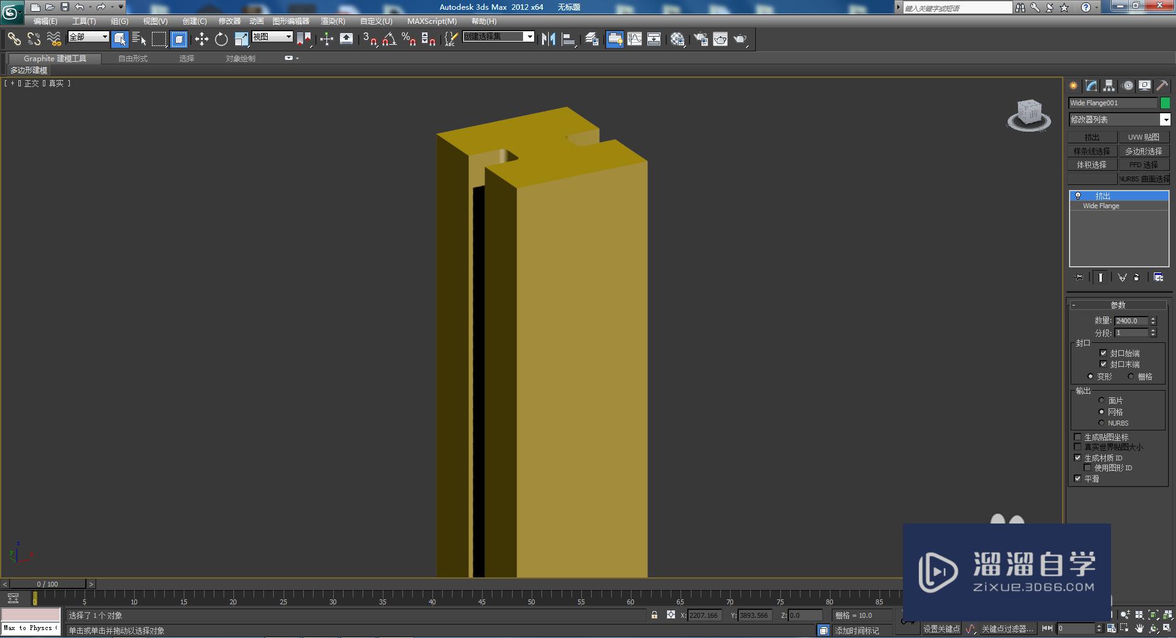Image resolution: width=1176 pixels, height=638 pixels.
Task: Click the 多边形选择 modifier button
Action: (1144, 151)
